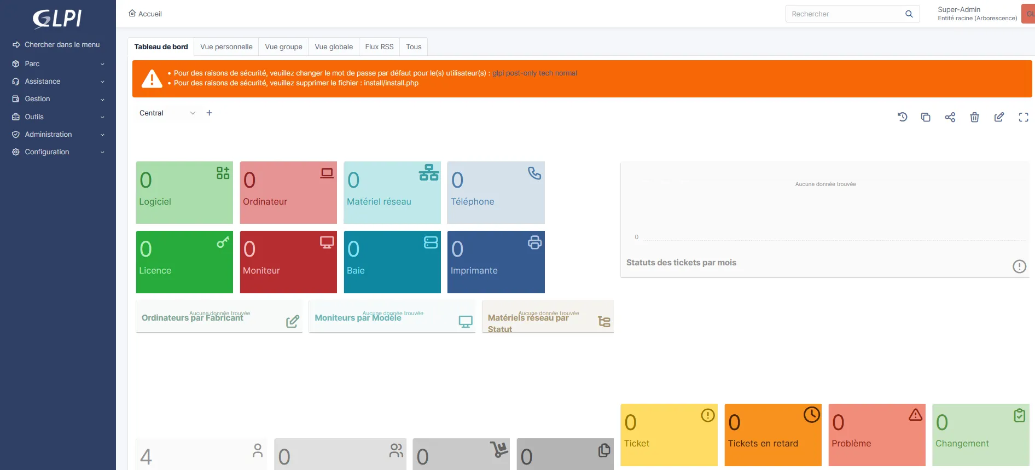Click the trash icon to delete dashboard
Screen dimensions: 1035x470
point(974,117)
